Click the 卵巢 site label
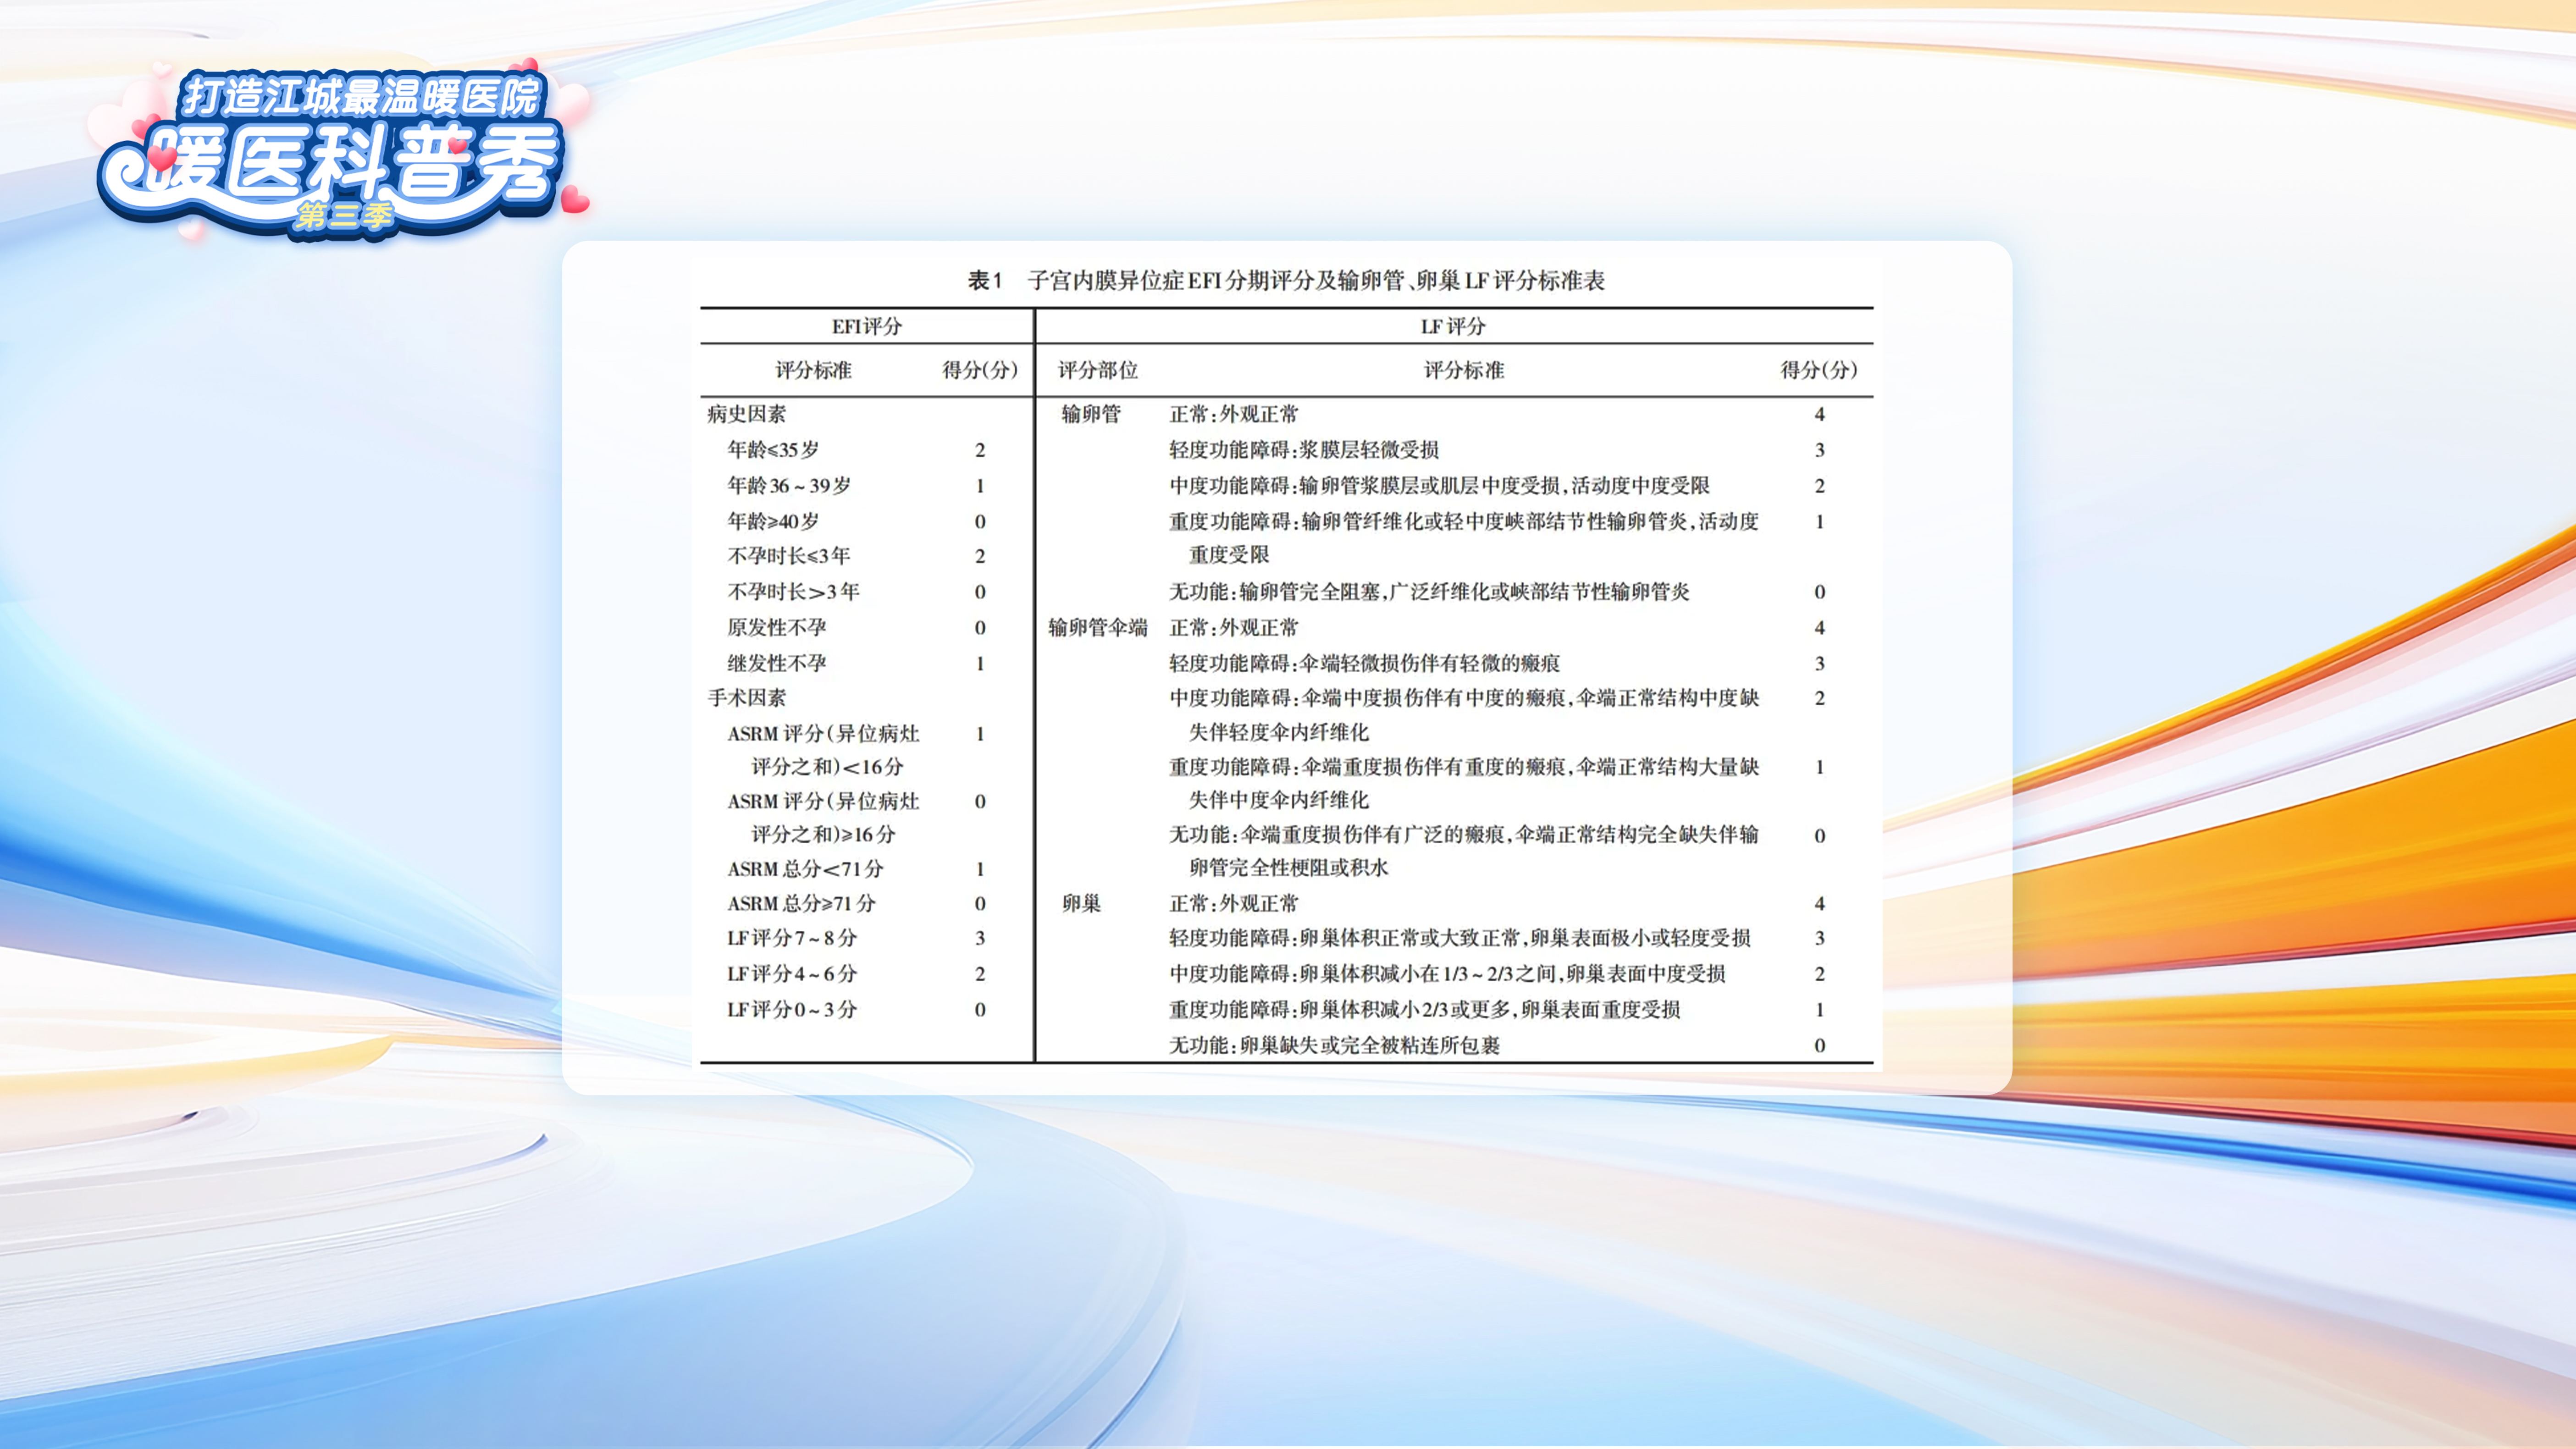This screenshot has width=2576, height=1449. pos(1081,904)
